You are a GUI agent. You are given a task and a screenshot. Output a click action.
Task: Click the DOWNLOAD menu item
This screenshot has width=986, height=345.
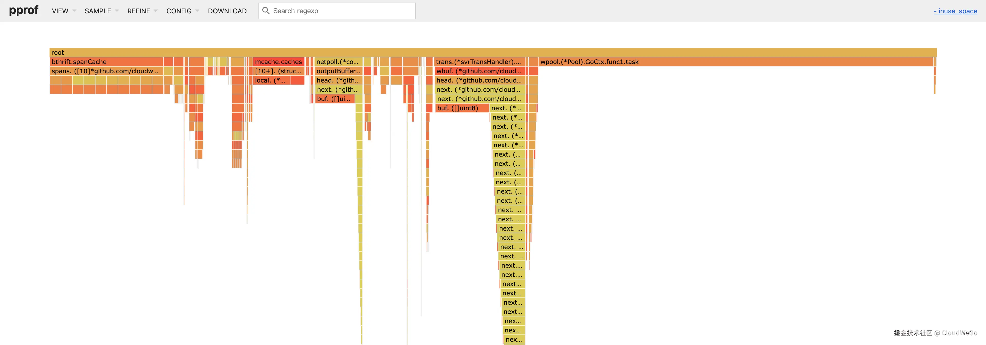(227, 11)
